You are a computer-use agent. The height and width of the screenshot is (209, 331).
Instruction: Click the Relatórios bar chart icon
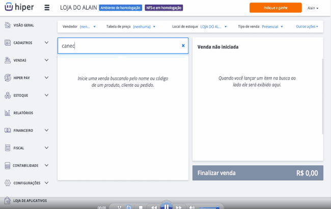(x=8, y=113)
